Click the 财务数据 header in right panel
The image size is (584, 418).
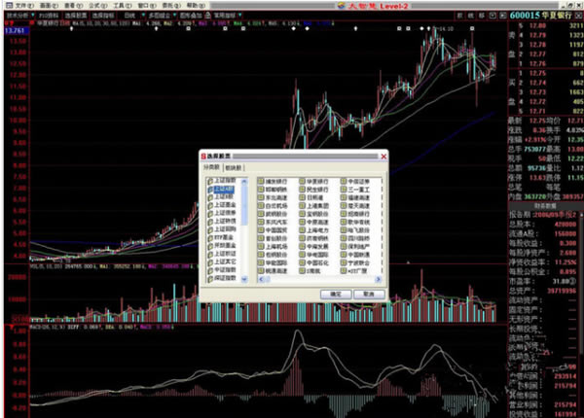click(x=546, y=205)
